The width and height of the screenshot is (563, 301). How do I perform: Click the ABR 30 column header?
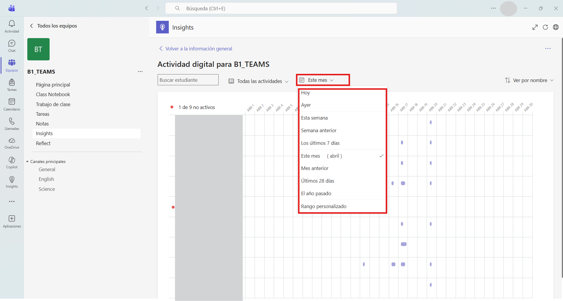point(528,107)
